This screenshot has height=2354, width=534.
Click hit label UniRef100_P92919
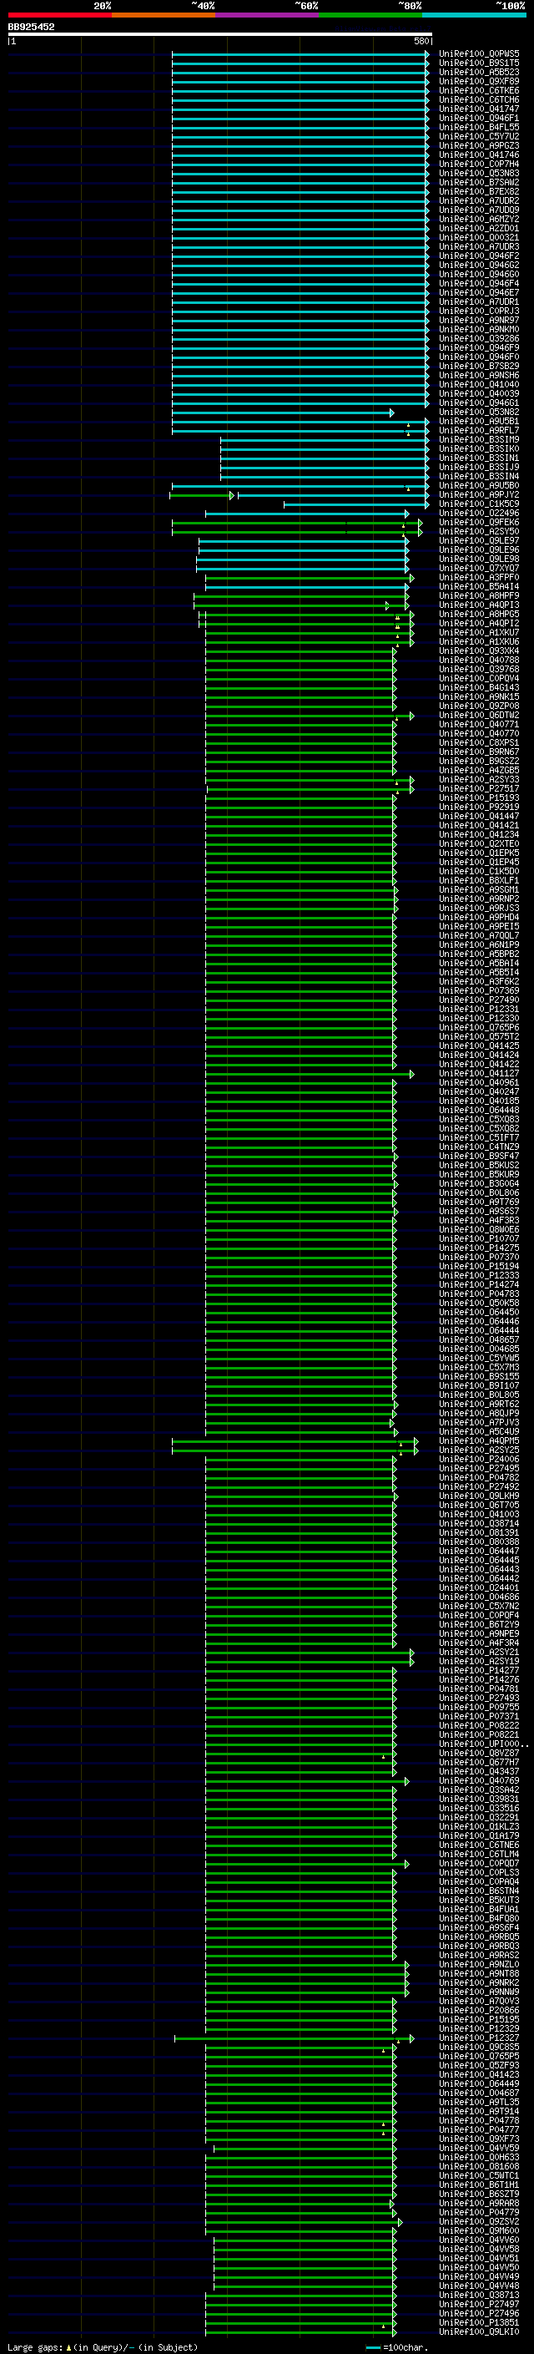tap(478, 807)
